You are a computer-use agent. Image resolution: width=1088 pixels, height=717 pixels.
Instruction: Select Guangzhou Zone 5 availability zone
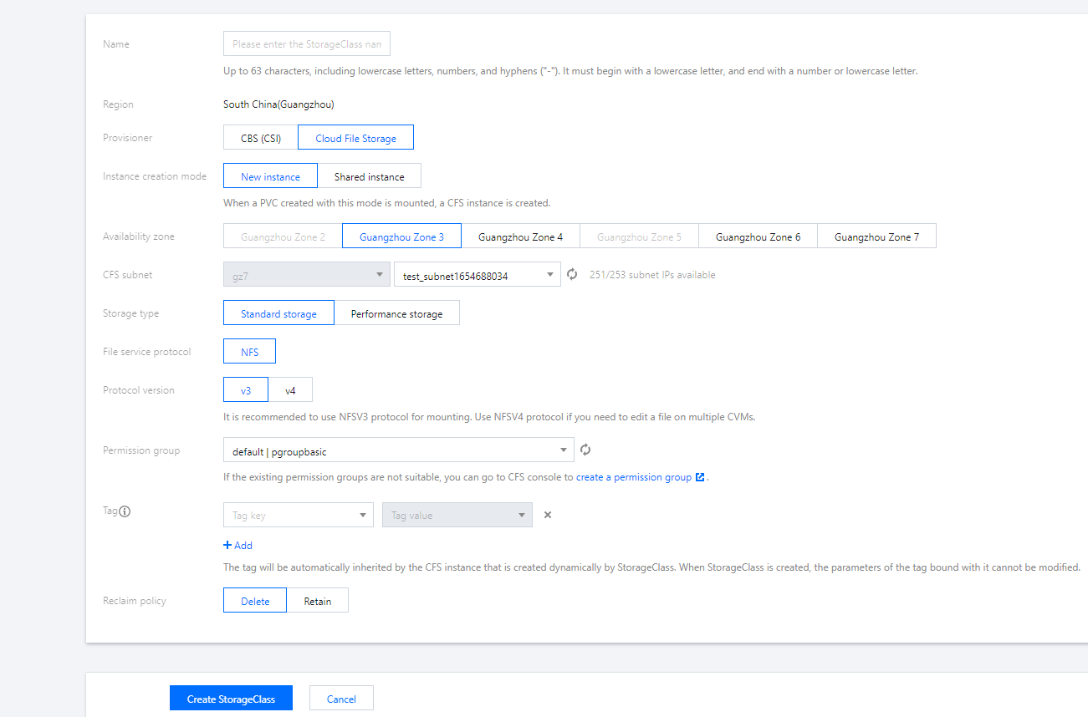tap(639, 236)
